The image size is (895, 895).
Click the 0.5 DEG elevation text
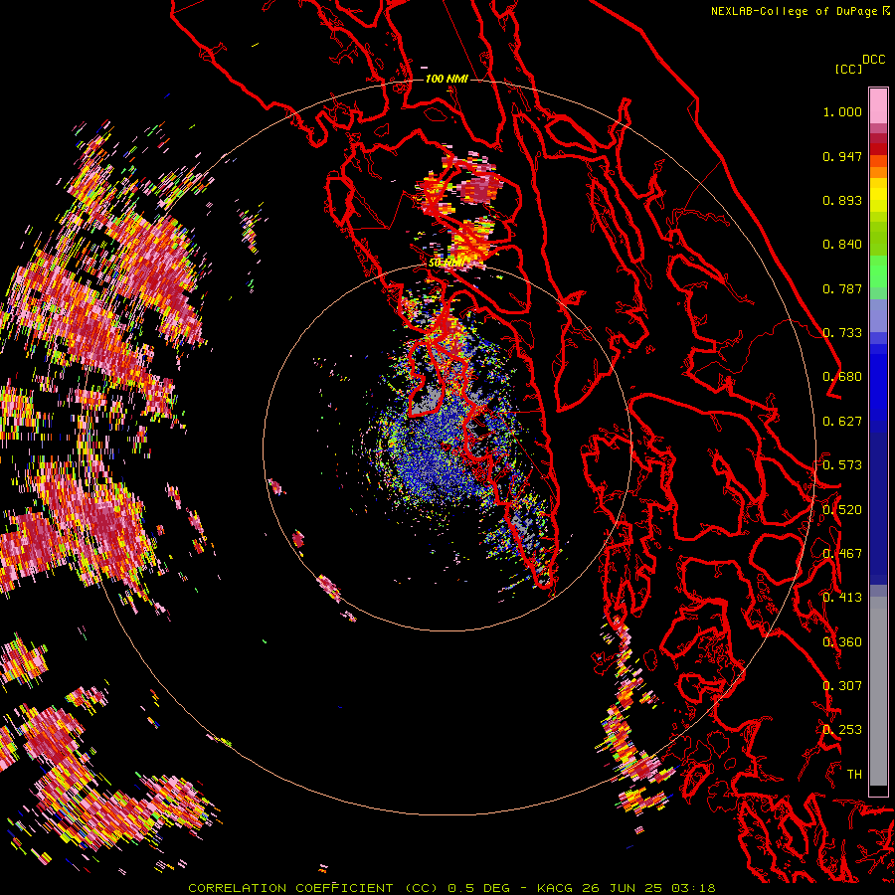point(479,888)
